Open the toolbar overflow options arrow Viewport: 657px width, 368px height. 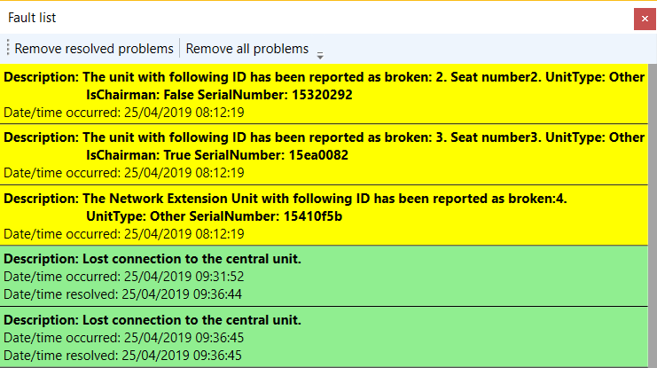320,53
